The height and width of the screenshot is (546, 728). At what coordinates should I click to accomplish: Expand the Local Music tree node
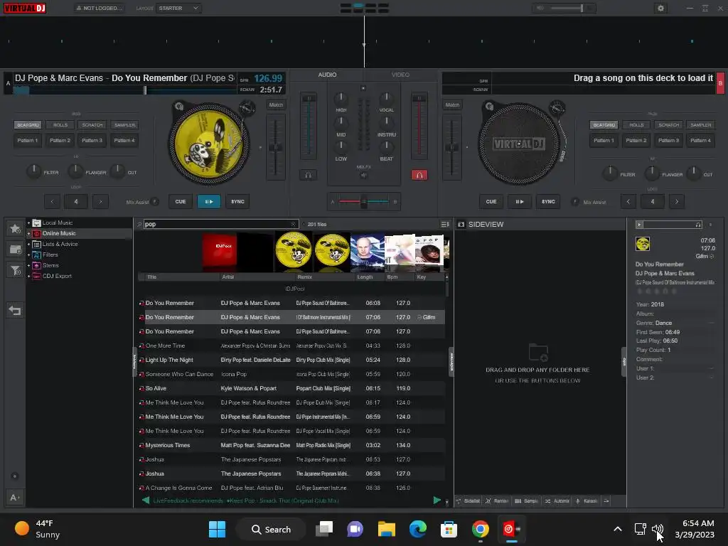pyautogui.click(x=28, y=223)
